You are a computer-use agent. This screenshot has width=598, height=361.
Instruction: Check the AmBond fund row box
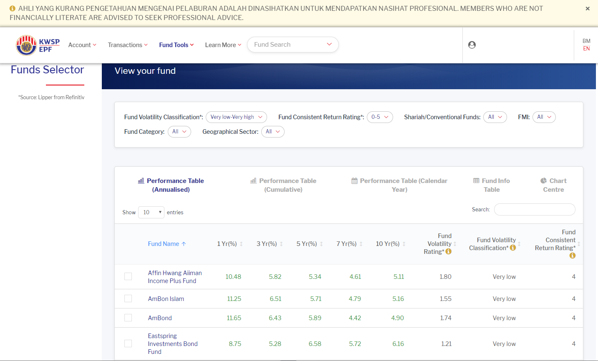(128, 318)
